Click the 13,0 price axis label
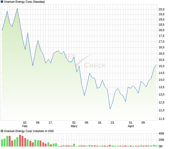The image size is (169, 149). [x=161, y=94]
